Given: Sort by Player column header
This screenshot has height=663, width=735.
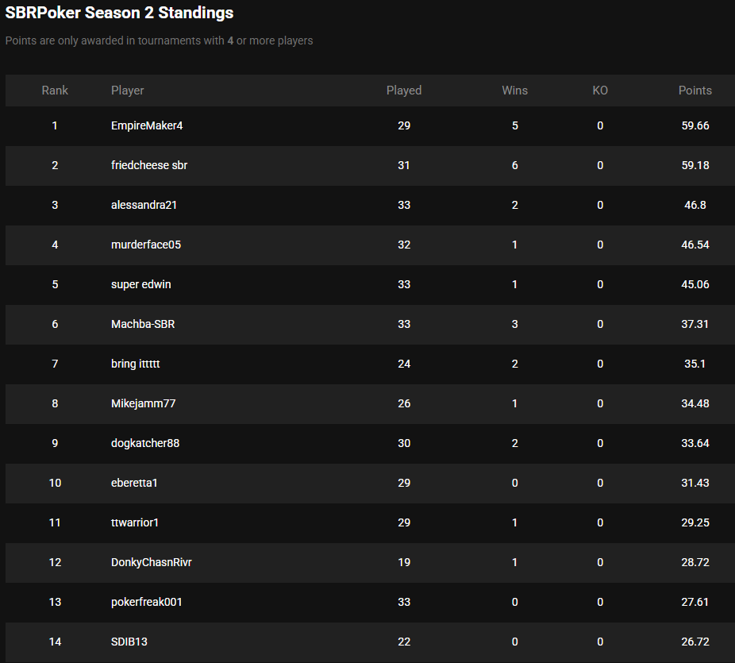Looking at the screenshot, I should point(128,91).
